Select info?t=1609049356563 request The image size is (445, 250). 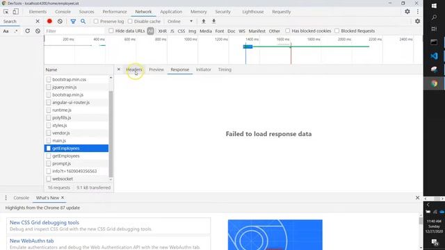[x=76, y=172]
